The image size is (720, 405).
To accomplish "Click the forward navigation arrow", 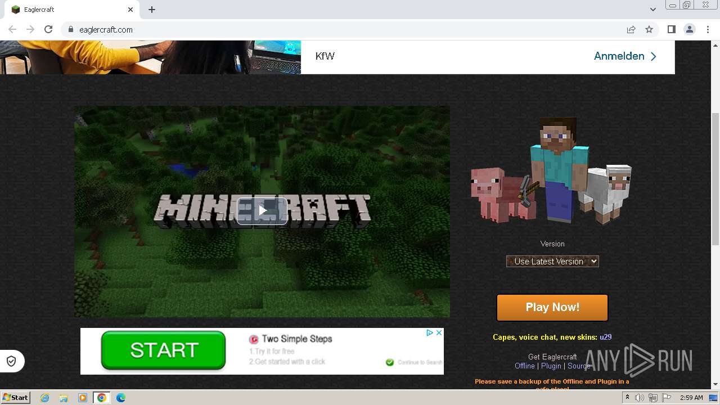I will pyautogui.click(x=30, y=29).
